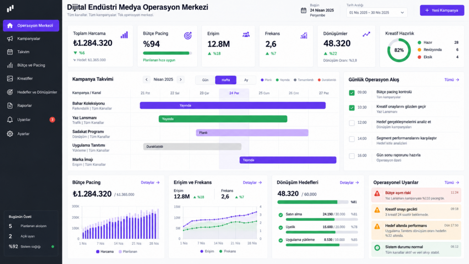469x264 pixels.
Task: Click the trend line icon on Dönüşümler card
Action: (366, 34)
